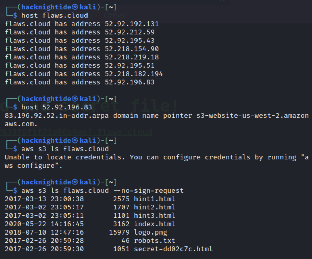Select the hint3.html entry
This screenshot has height=259, width=312.
(154, 216)
